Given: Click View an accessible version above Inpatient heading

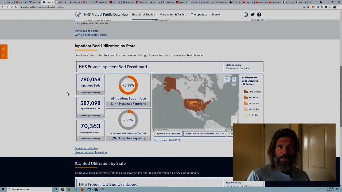Looking at the screenshot, I should tap(91, 35).
